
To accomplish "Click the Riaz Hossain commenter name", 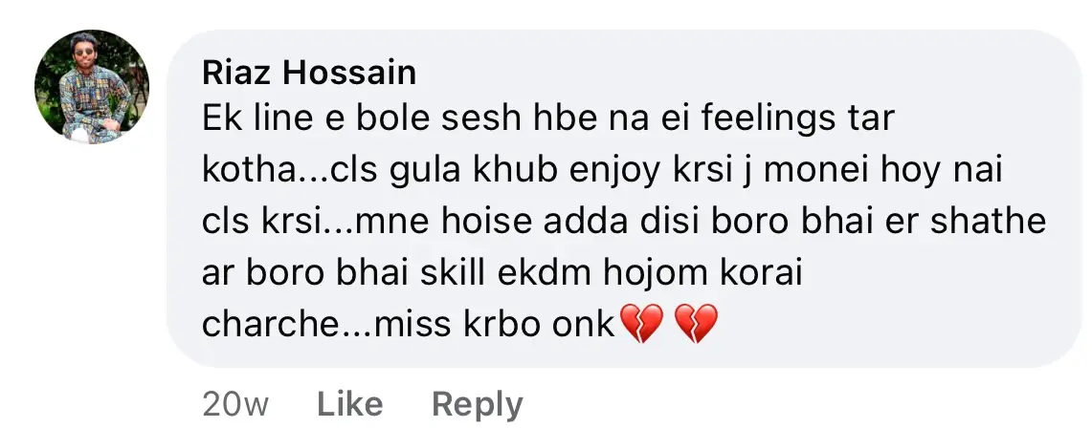I will (309, 73).
